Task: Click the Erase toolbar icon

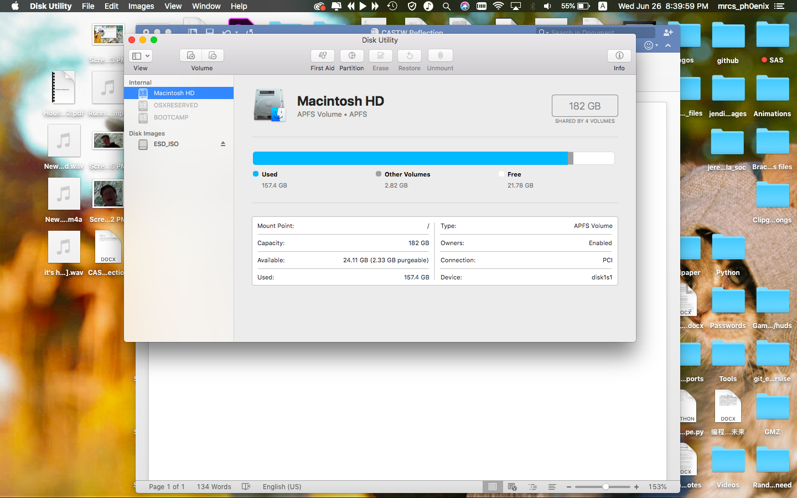Action: pos(381,56)
